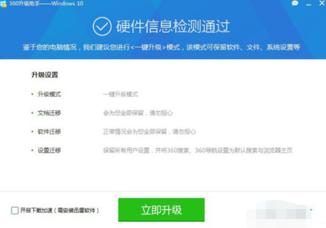Expand the small blue arrow at bottom right
Image resolution: width=326 pixels, height=228 pixels.
click(x=311, y=209)
